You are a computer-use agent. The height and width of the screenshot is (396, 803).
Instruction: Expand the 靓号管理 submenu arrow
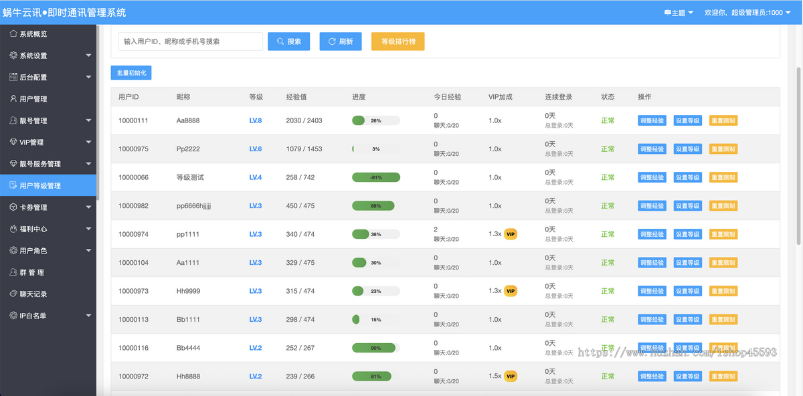tap(89, 120)
